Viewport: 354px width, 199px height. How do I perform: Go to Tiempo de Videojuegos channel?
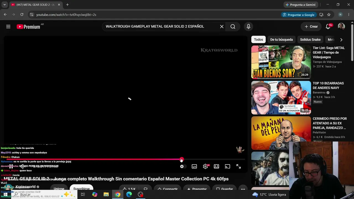pyautogui.click(x=327, y=62)
